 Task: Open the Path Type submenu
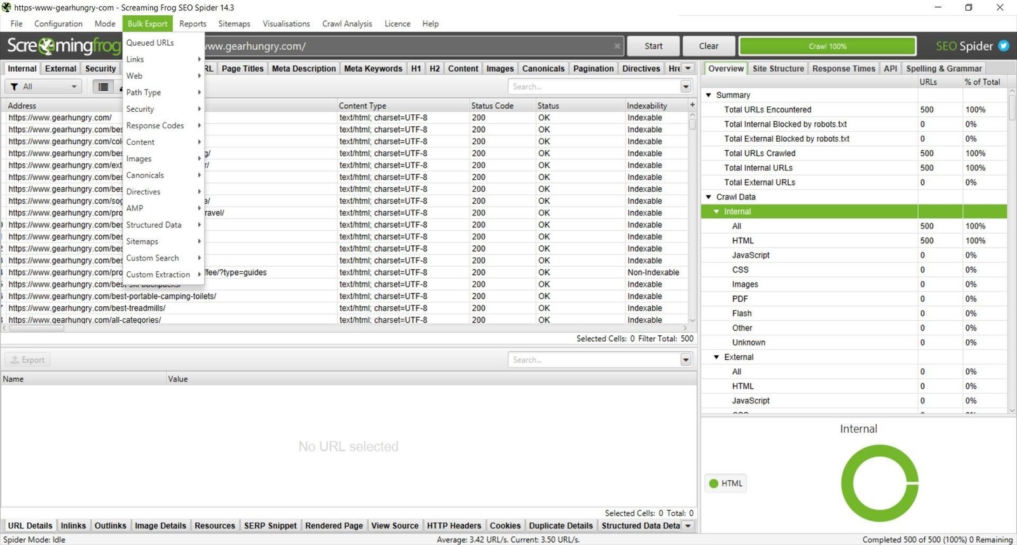click(163, 92)
